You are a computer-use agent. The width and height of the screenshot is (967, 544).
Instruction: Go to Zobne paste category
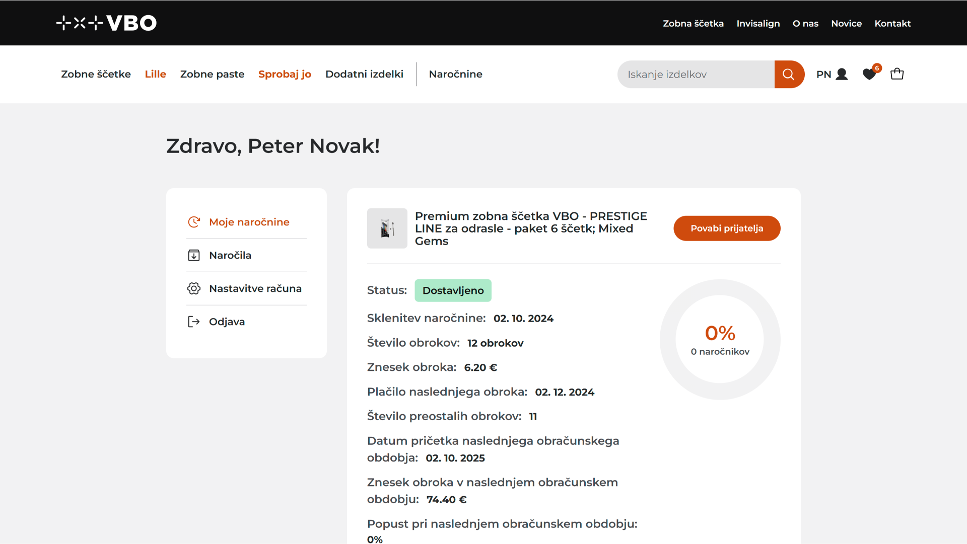point(212,74)
